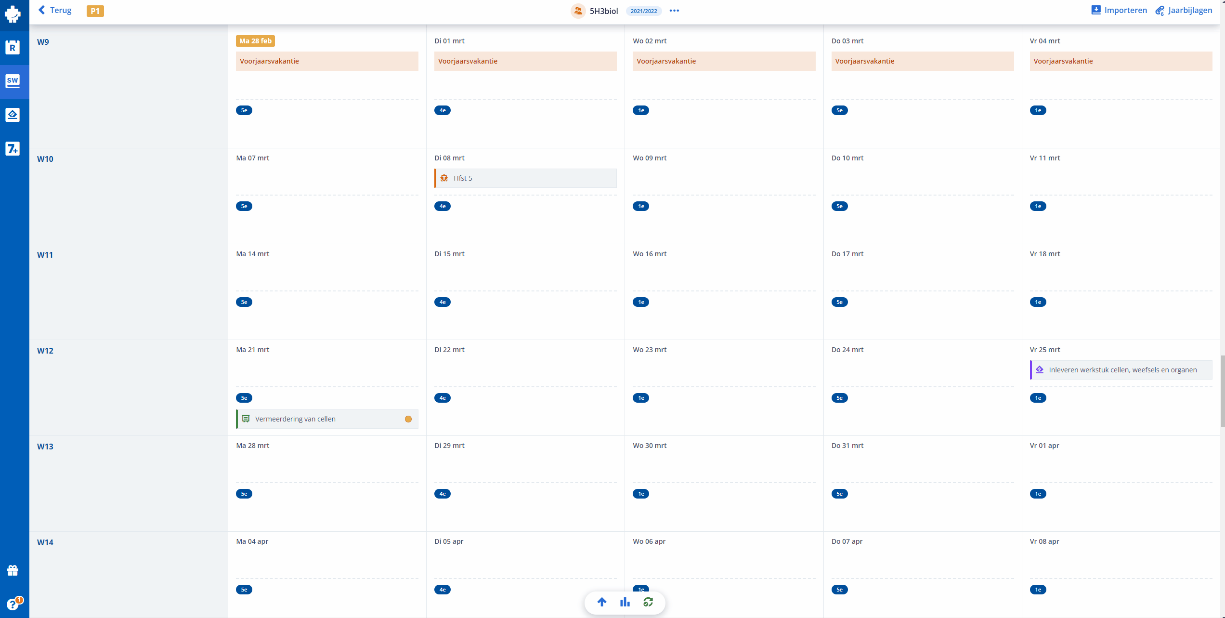Select the W14 week label

(45, 542)
